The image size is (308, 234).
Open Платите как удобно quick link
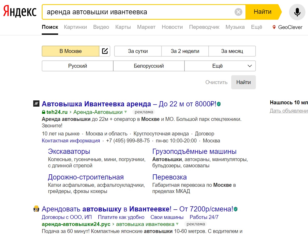(121, 217)
